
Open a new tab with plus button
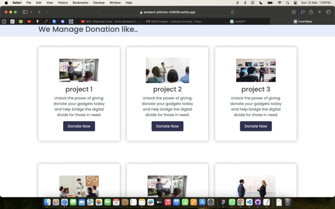[319, 12]
